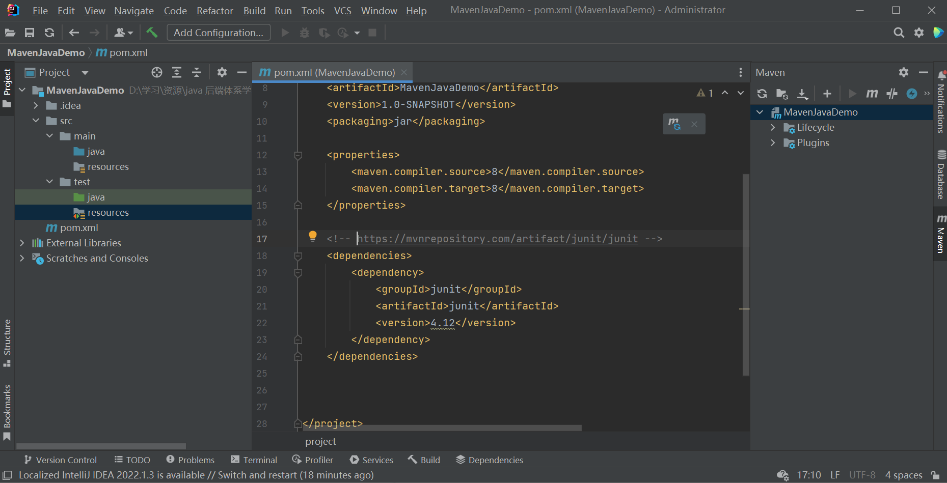The height and width of the screenshot is (483, 947).
Task: Toggle the Structure tool window
Action: pyautogui.click(x=7, y=343)
